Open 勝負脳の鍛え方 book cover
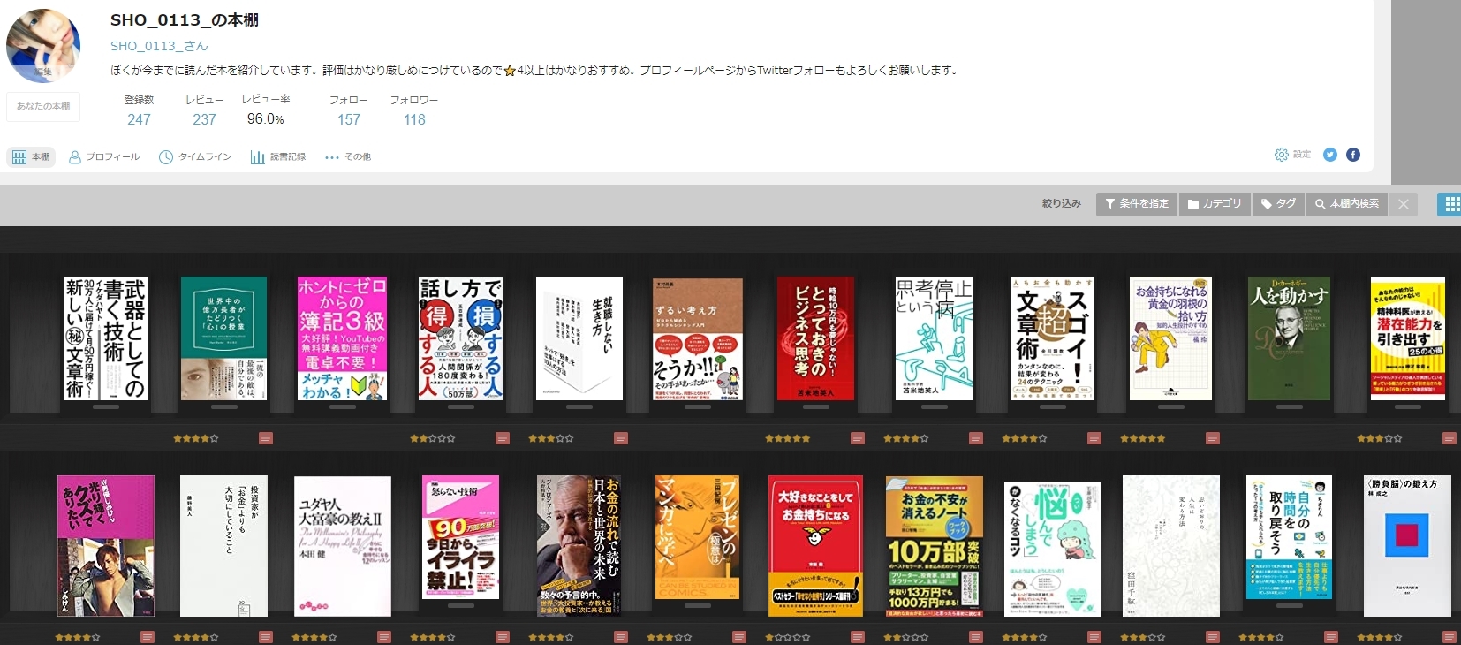 [1407, 547]
